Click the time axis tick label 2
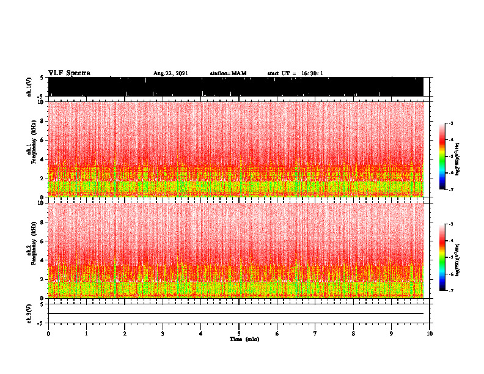Screen dimensions: 484x374 click(125, 334)
